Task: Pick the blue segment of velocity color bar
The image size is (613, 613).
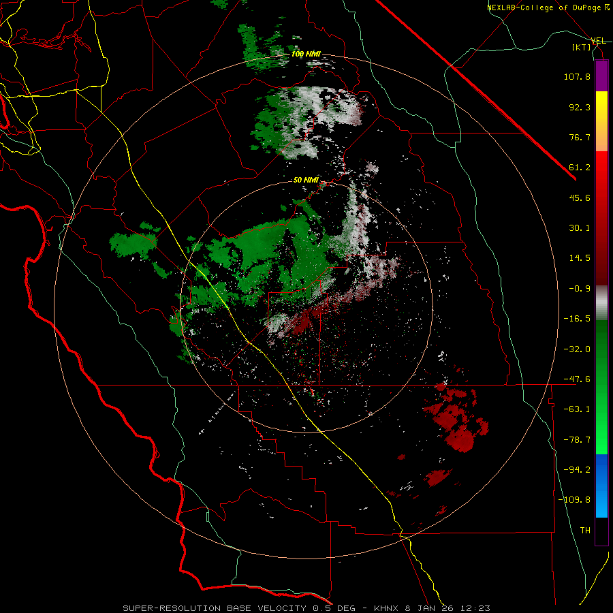Action: (x=601, y=486)
